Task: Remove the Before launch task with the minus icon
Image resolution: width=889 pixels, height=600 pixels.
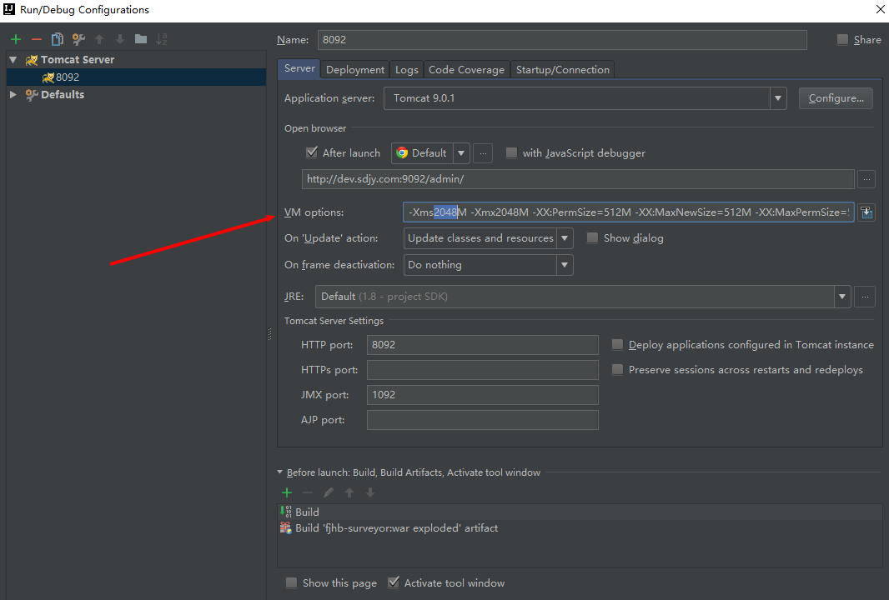Action: [307, 492]
